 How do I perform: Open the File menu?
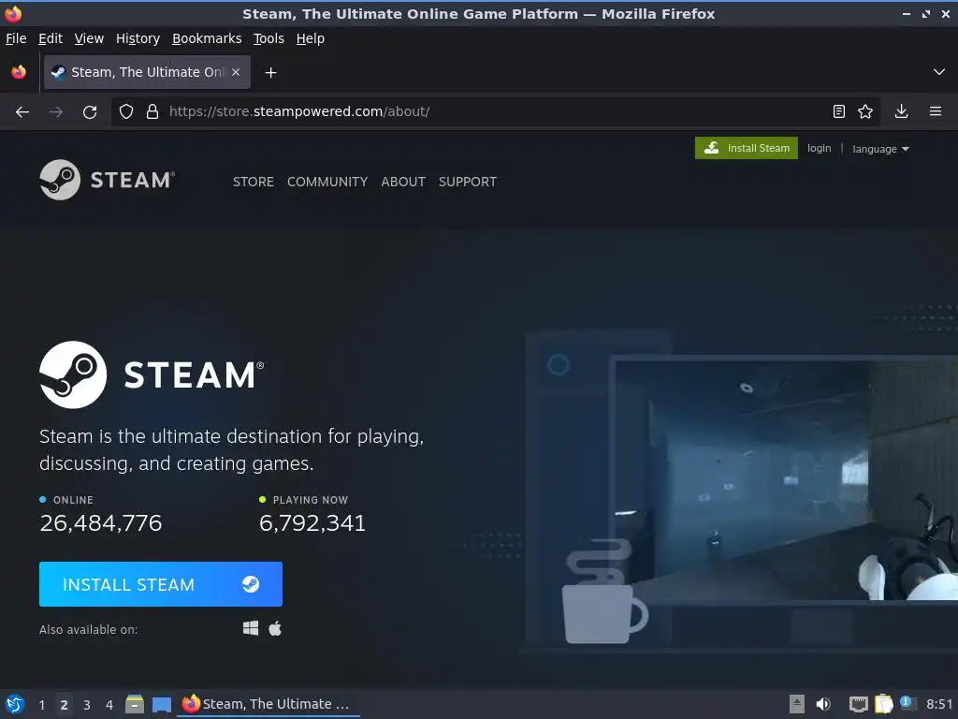[x=16, y=38]
